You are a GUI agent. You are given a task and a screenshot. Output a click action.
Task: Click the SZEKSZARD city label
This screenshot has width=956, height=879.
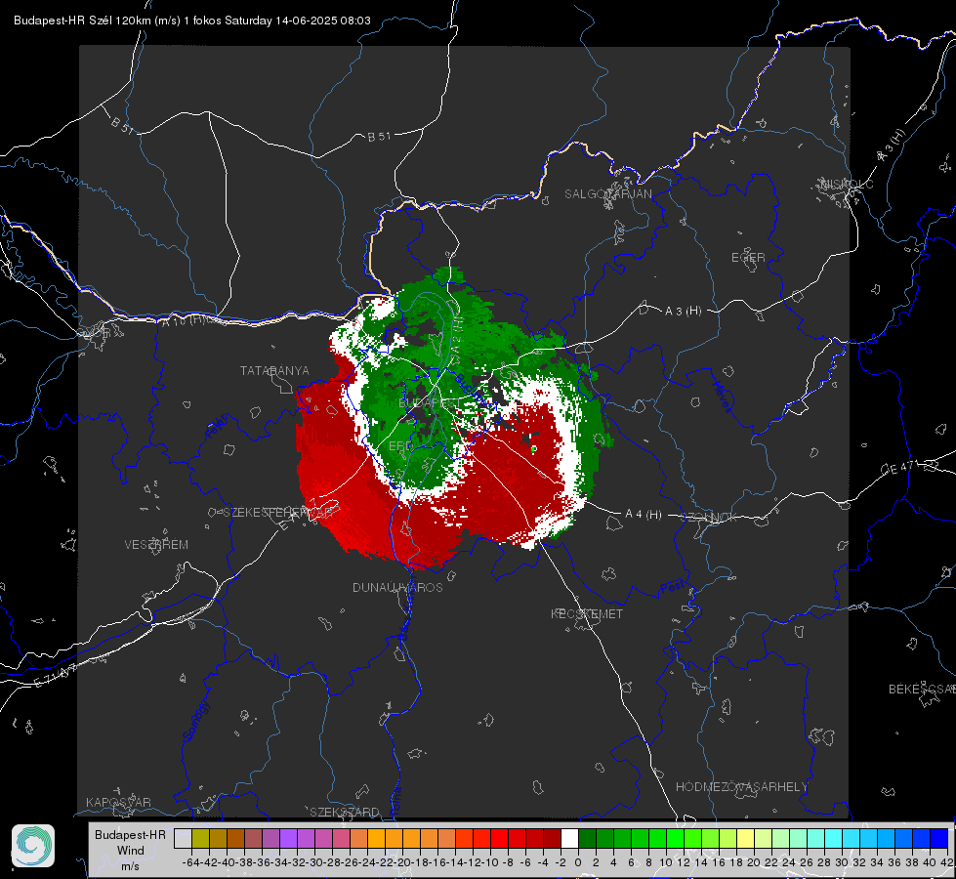tap(345, 812)
